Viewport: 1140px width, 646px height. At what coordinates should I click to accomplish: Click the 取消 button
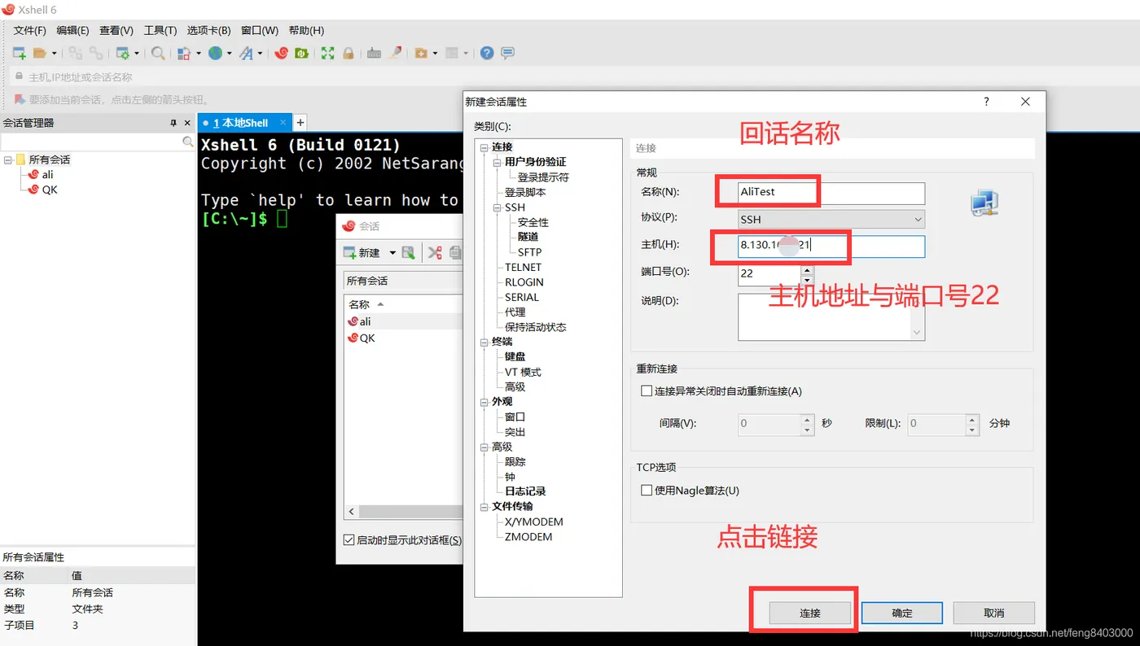click(x=994, y=613)
